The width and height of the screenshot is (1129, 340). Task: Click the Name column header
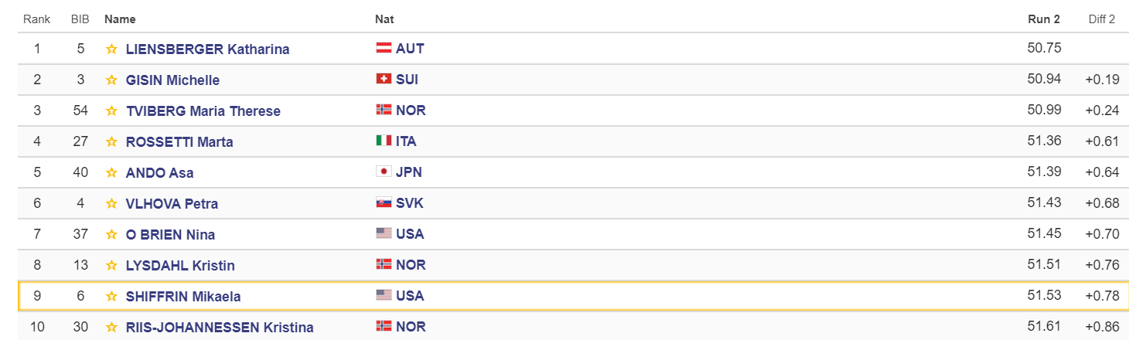click(119, 19)
